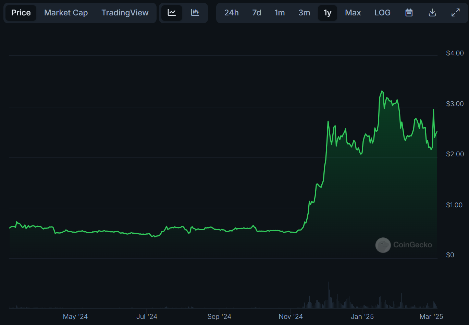The width and height of the screenshot is (469, 325).
Task: Show the Max time range
Action: [353, 13]
